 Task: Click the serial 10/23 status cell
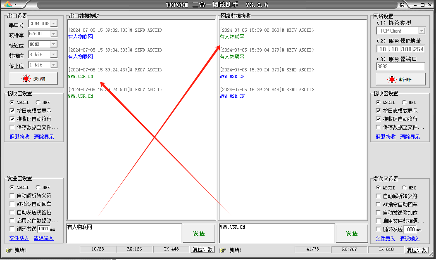(x=98, y=249)
